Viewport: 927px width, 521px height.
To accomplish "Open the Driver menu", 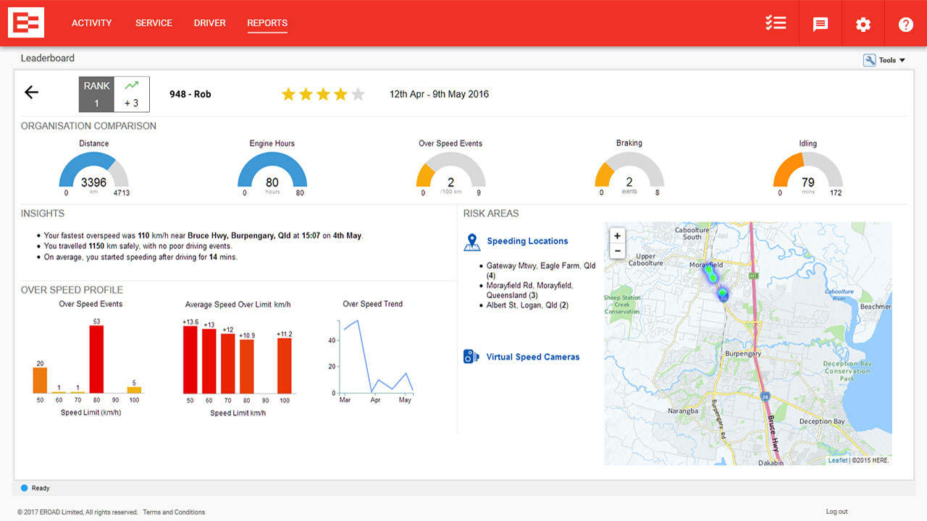I will (209, 23).
